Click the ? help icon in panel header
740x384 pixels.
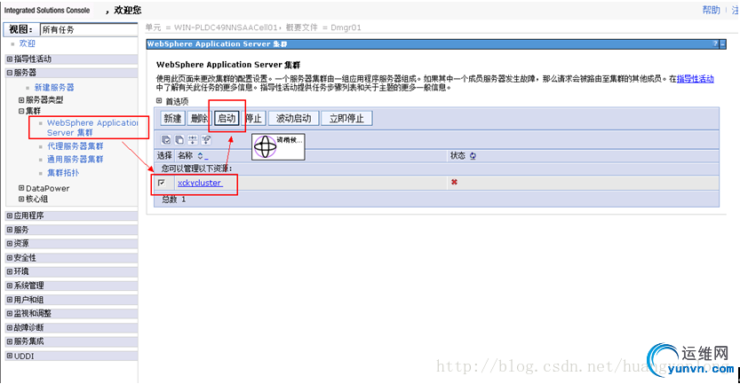click(715, 43)
